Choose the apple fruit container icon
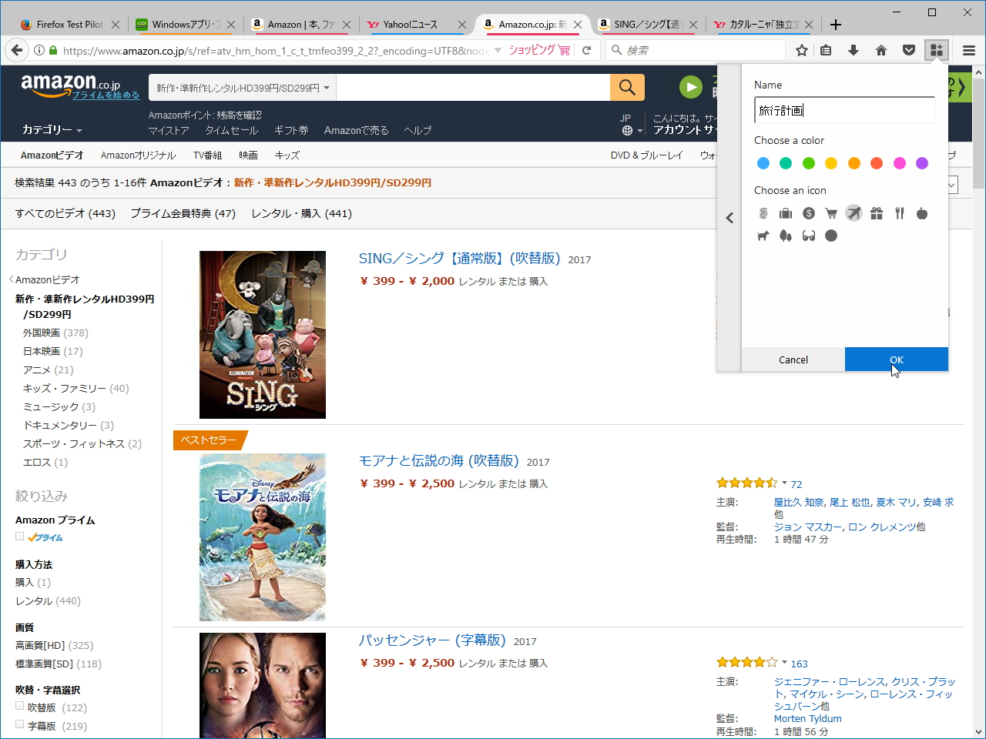Screen dimensions: 986x739 pyautogui.click(x=922, y=213)
